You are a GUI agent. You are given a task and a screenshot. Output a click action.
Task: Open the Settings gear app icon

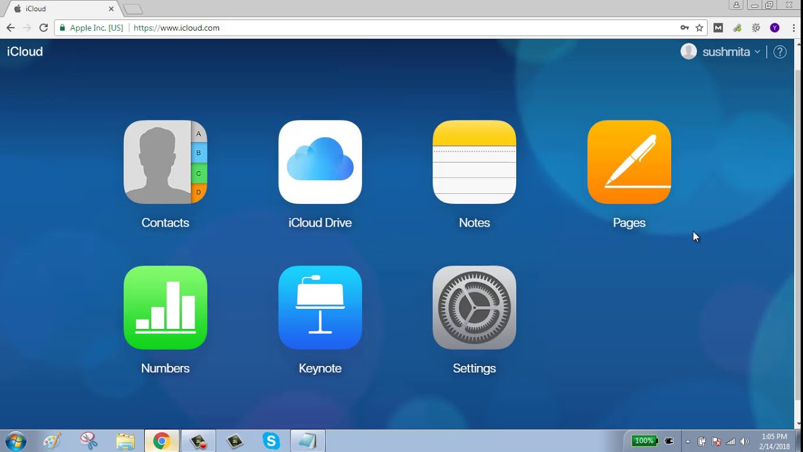[x=474, y=308]
